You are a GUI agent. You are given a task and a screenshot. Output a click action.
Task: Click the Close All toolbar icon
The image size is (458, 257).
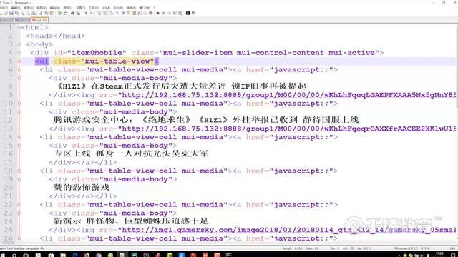click(29, 13)
